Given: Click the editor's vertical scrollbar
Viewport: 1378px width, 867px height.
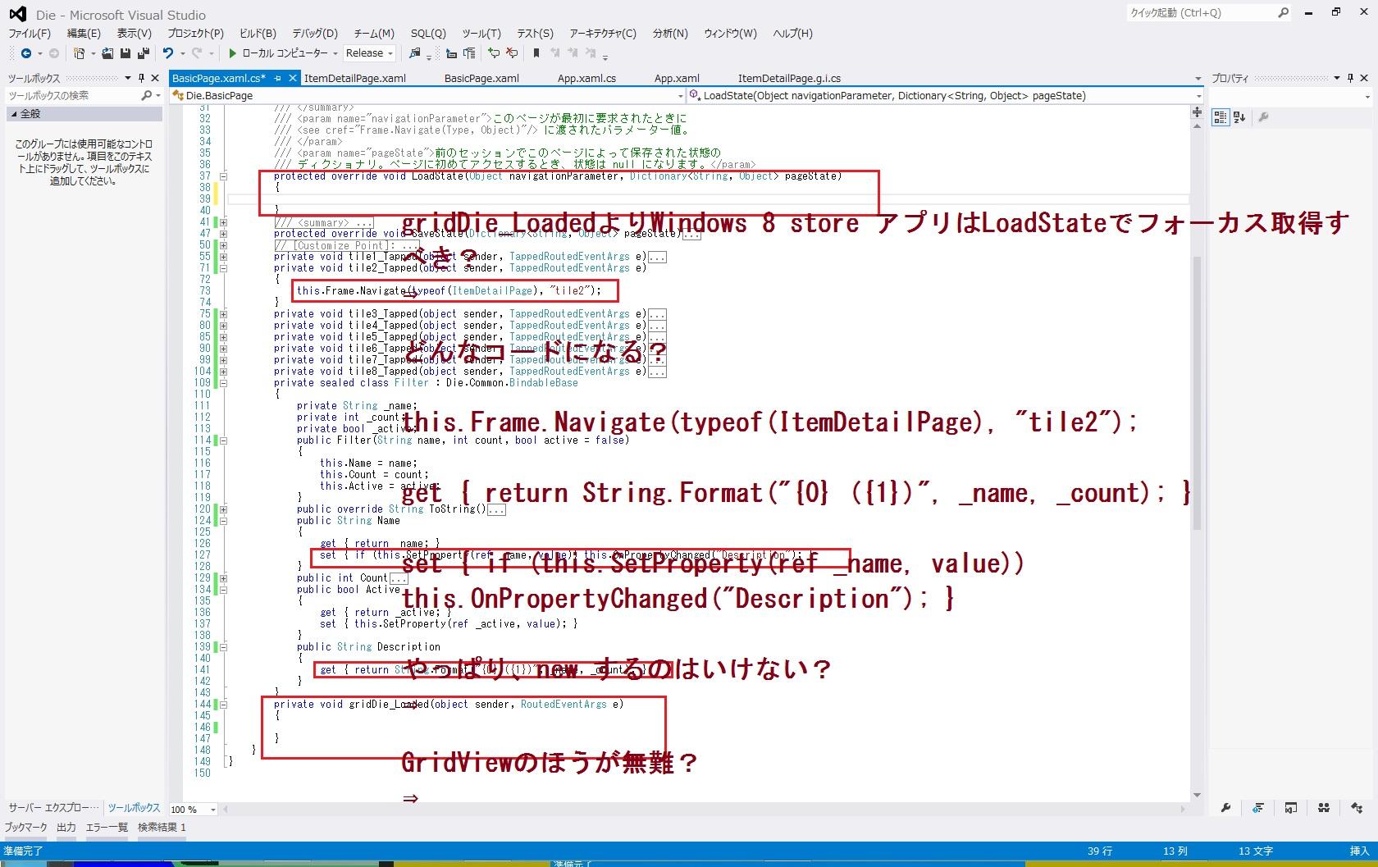Looking at the screenshot, I should tap(1197, 394).
